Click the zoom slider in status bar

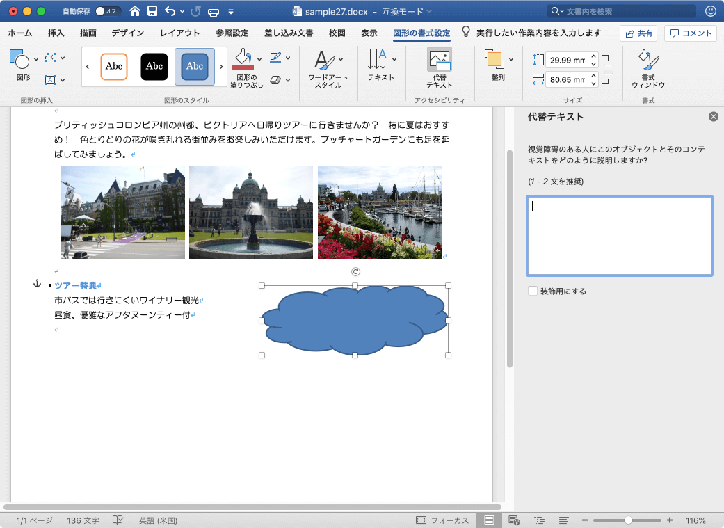point(628,520)
